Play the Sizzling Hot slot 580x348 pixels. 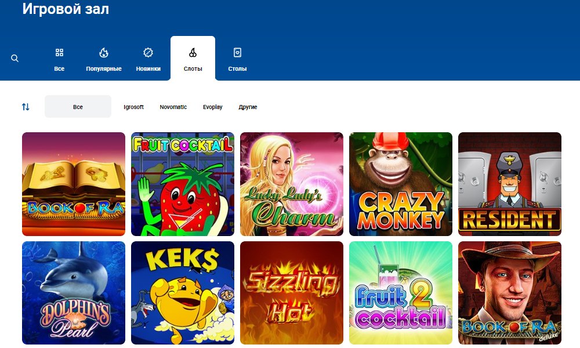(292, 293)
